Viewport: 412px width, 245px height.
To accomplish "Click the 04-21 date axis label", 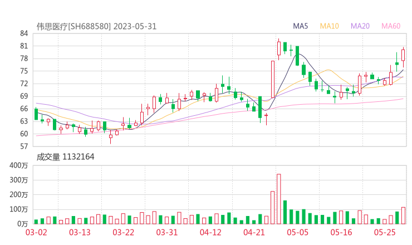I will point(254,232).
